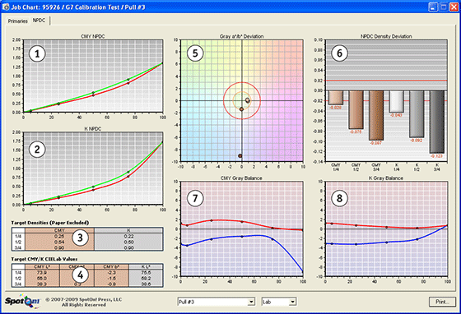Click the CMY b* column header
461x314 pixels.
coord(111,267)
